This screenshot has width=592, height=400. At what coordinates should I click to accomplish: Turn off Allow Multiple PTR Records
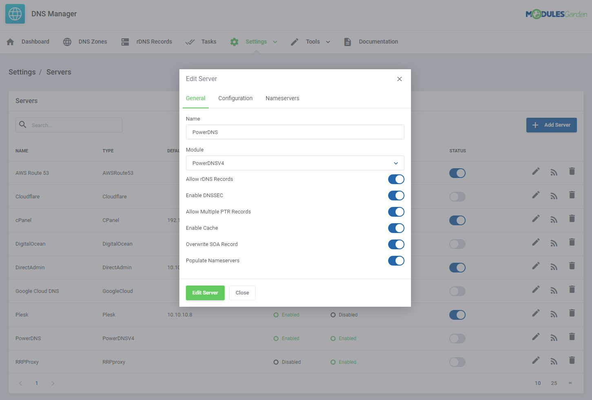coord(396,212)
